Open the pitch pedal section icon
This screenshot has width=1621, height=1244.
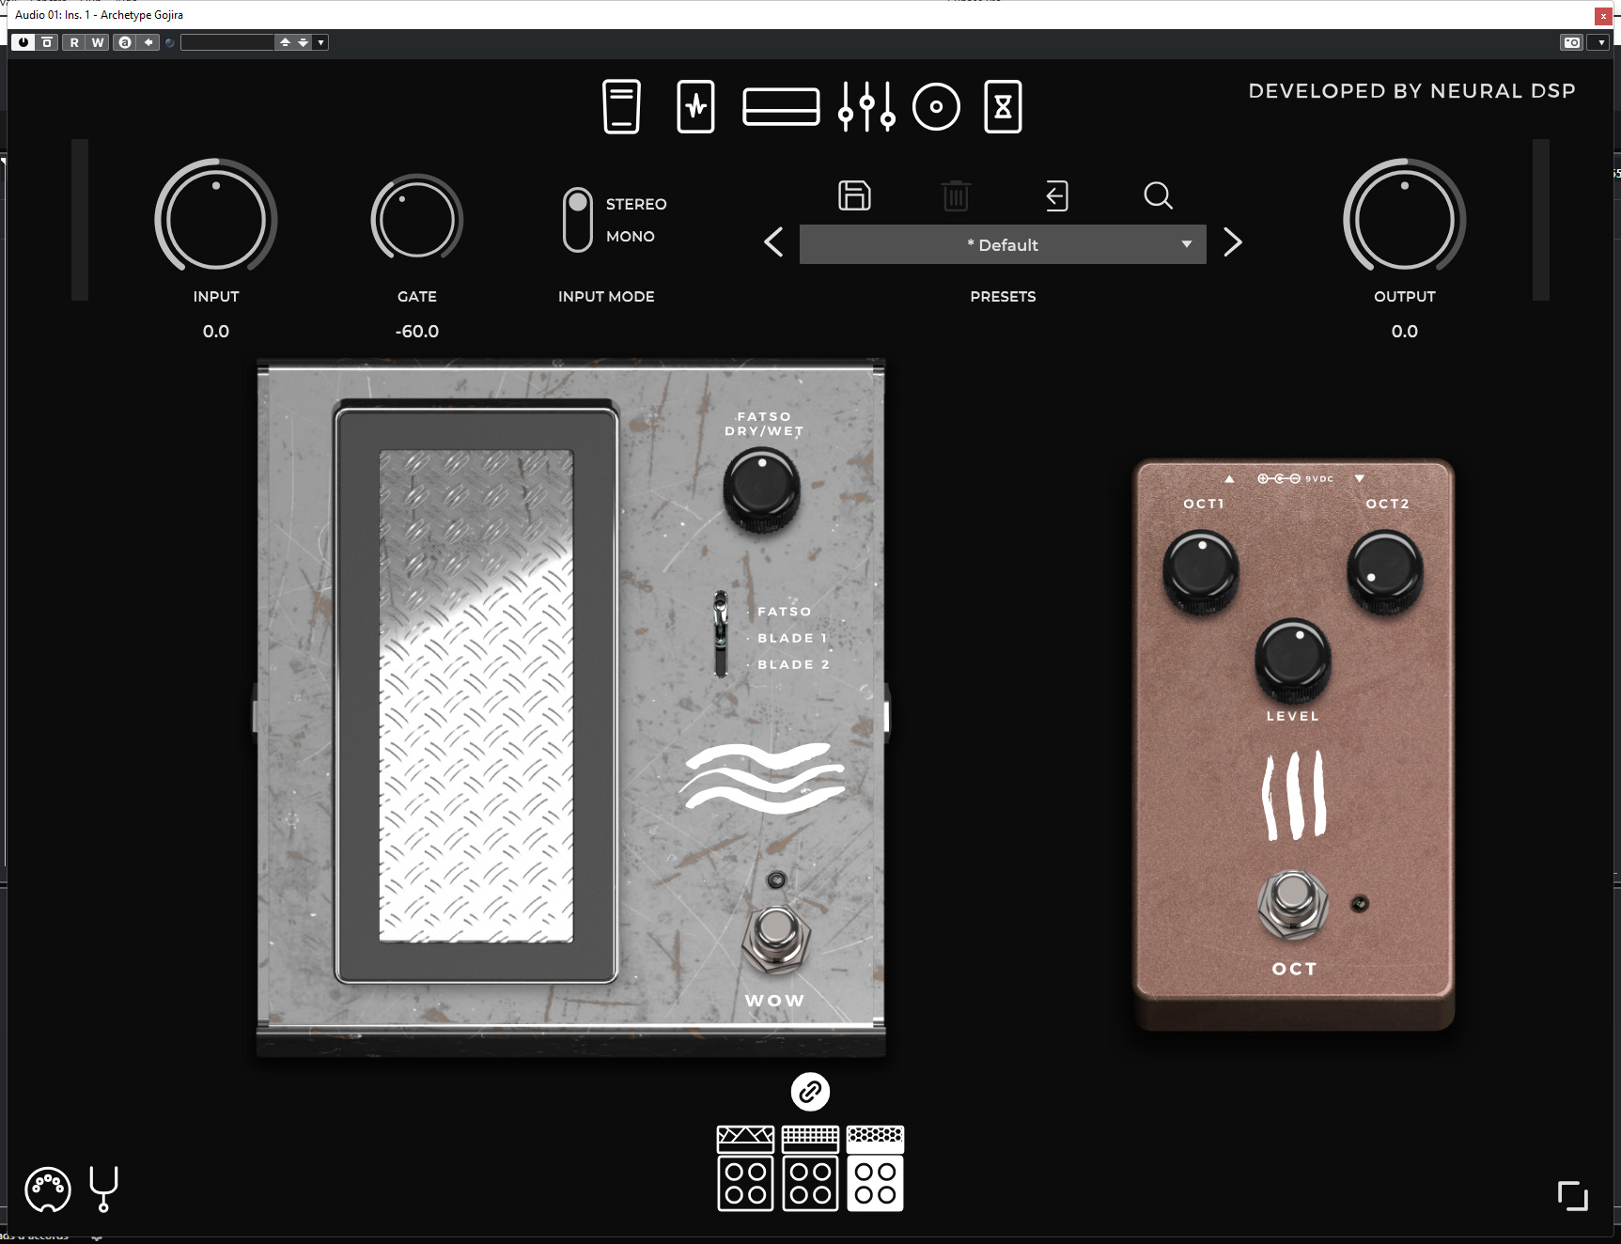pyautogui.click(x=621, y=107)
